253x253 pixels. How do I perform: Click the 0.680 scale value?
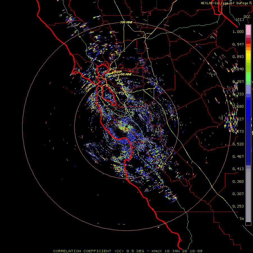(238, 107)
